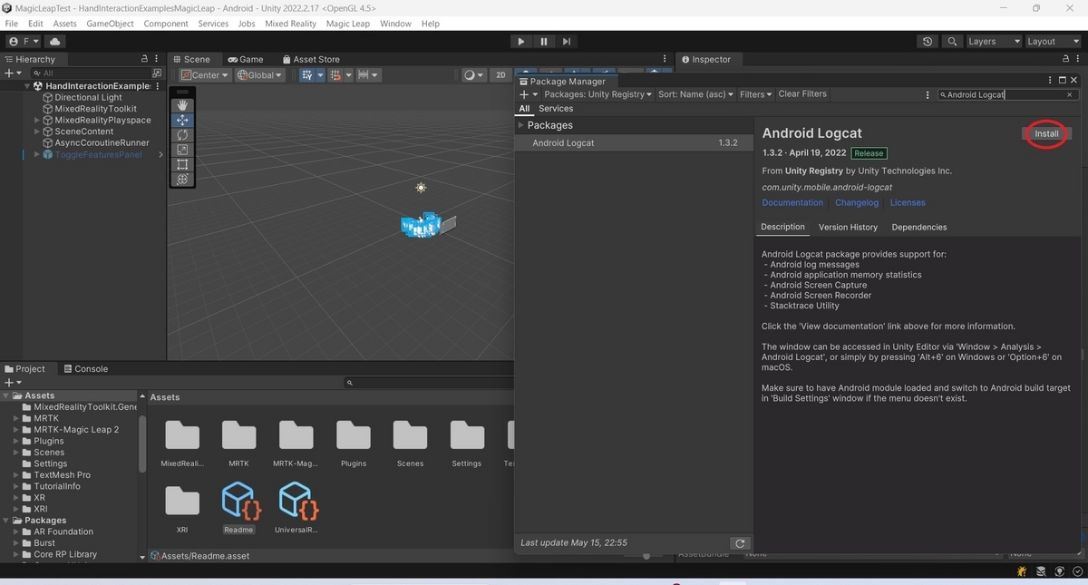Toggle the Hierarchy panel lock icon
This screenshot has height=585, width=1088.
pyautogui.click(x=144, y=59)
